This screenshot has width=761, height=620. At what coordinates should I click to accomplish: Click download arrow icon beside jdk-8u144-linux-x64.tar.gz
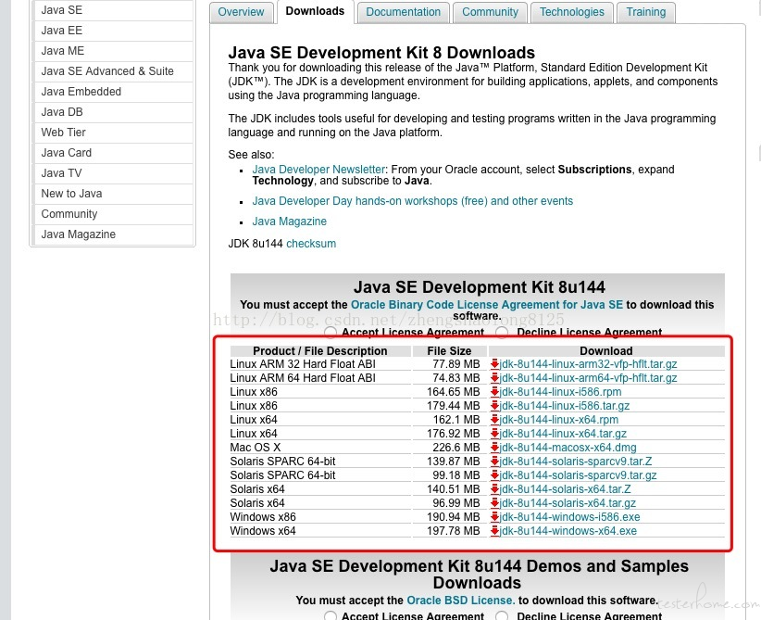[494, 434]
